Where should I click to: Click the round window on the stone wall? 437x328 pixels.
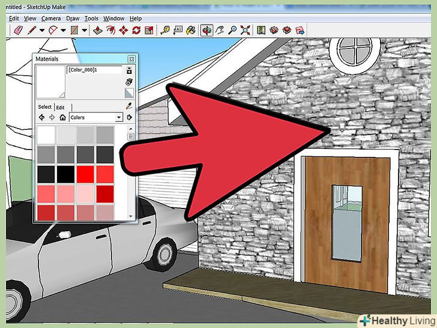pos(355,53)
